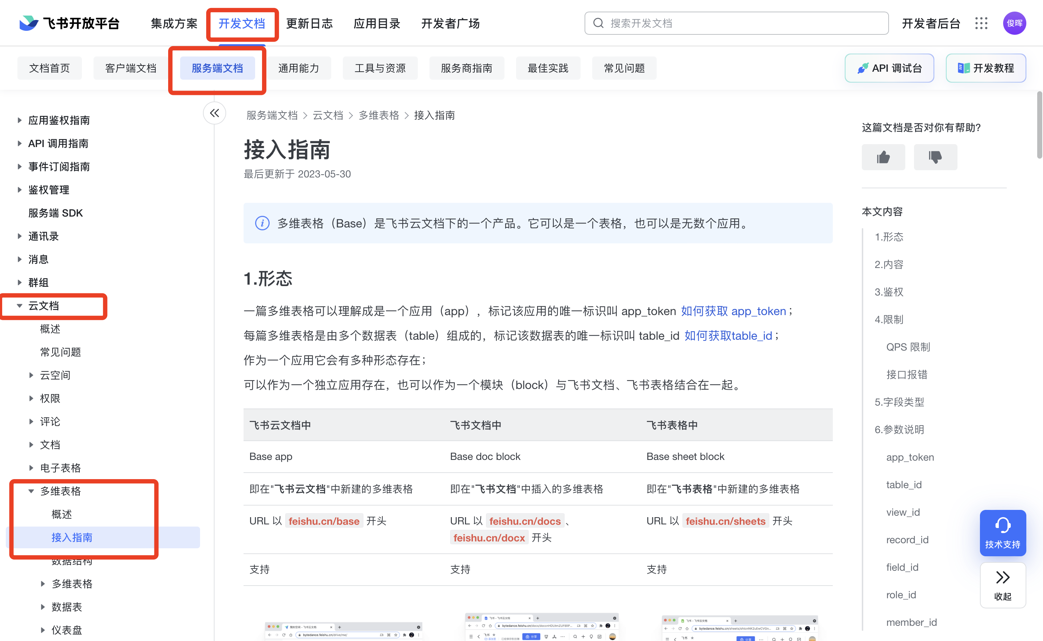Click the thumbs-up helpful icon

883,157
